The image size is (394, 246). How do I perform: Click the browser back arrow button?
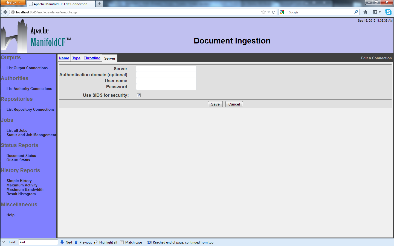(5, 12)
